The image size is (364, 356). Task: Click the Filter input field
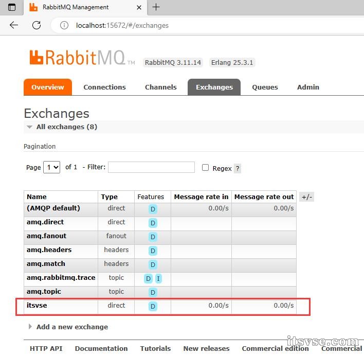point(151,167)
